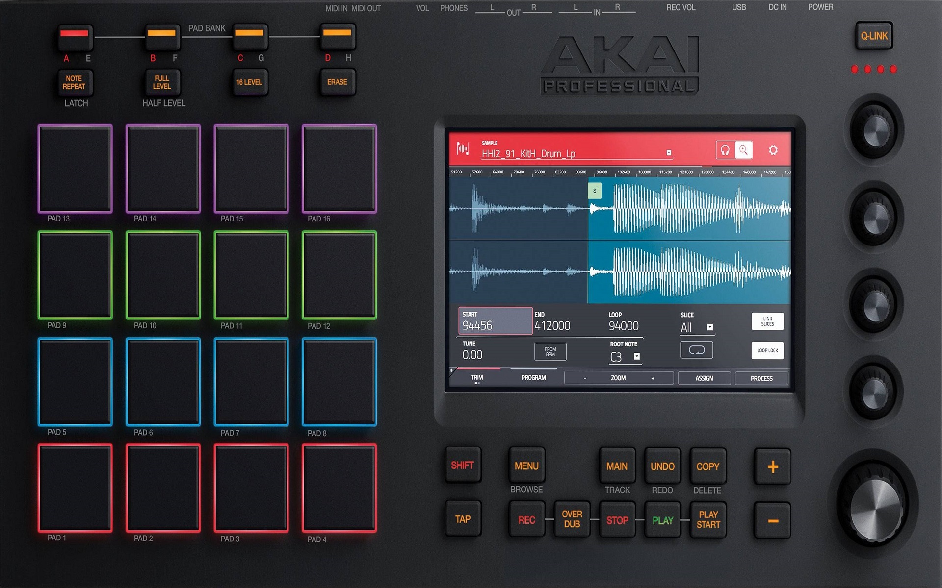Click the UNDO / REDO button

662,466
